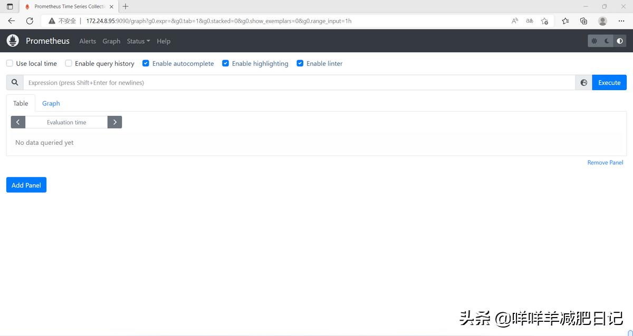Image resolution: width=633 pixels, height=336 pixels.
Task: Open browser profile avatar
Action: click(x=602, y=21)
